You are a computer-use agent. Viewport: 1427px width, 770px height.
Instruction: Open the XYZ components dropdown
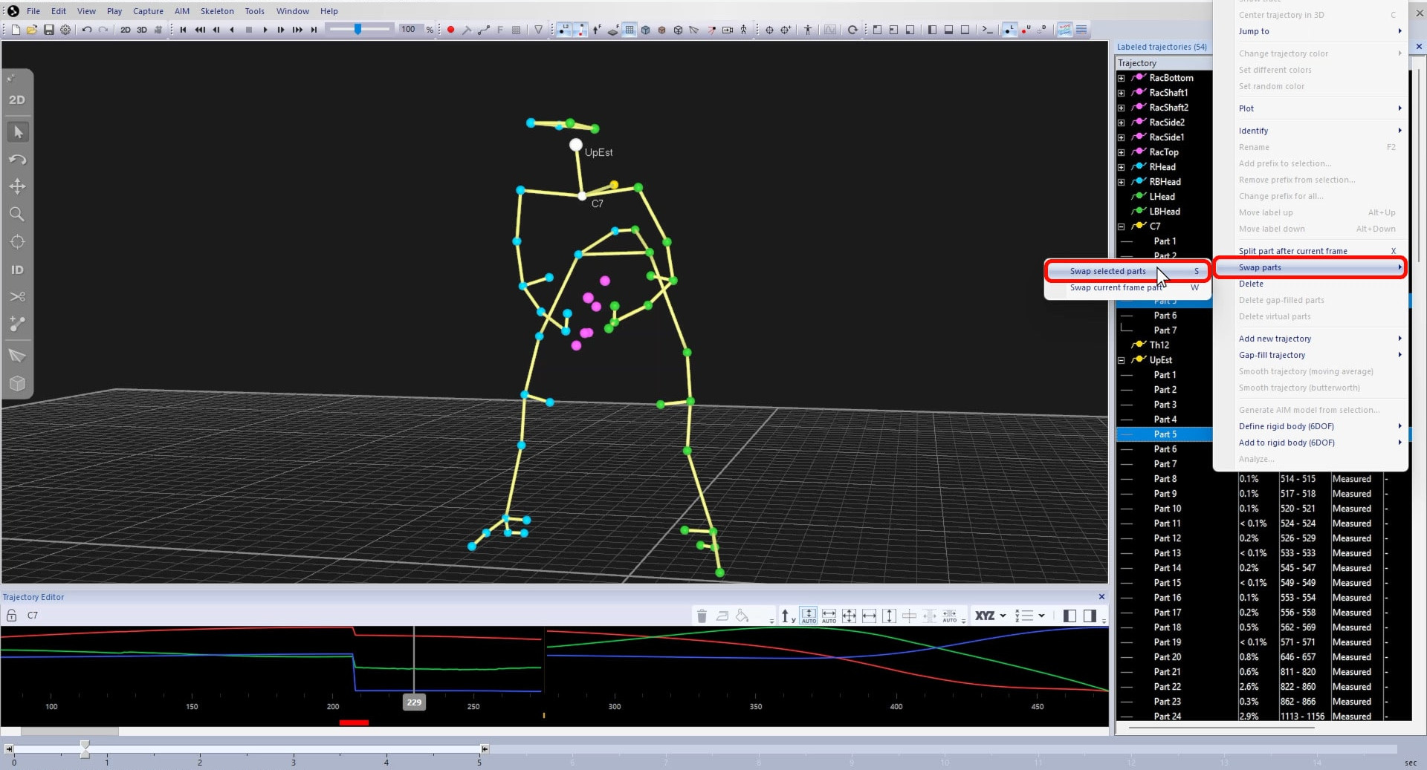[991, 616]
